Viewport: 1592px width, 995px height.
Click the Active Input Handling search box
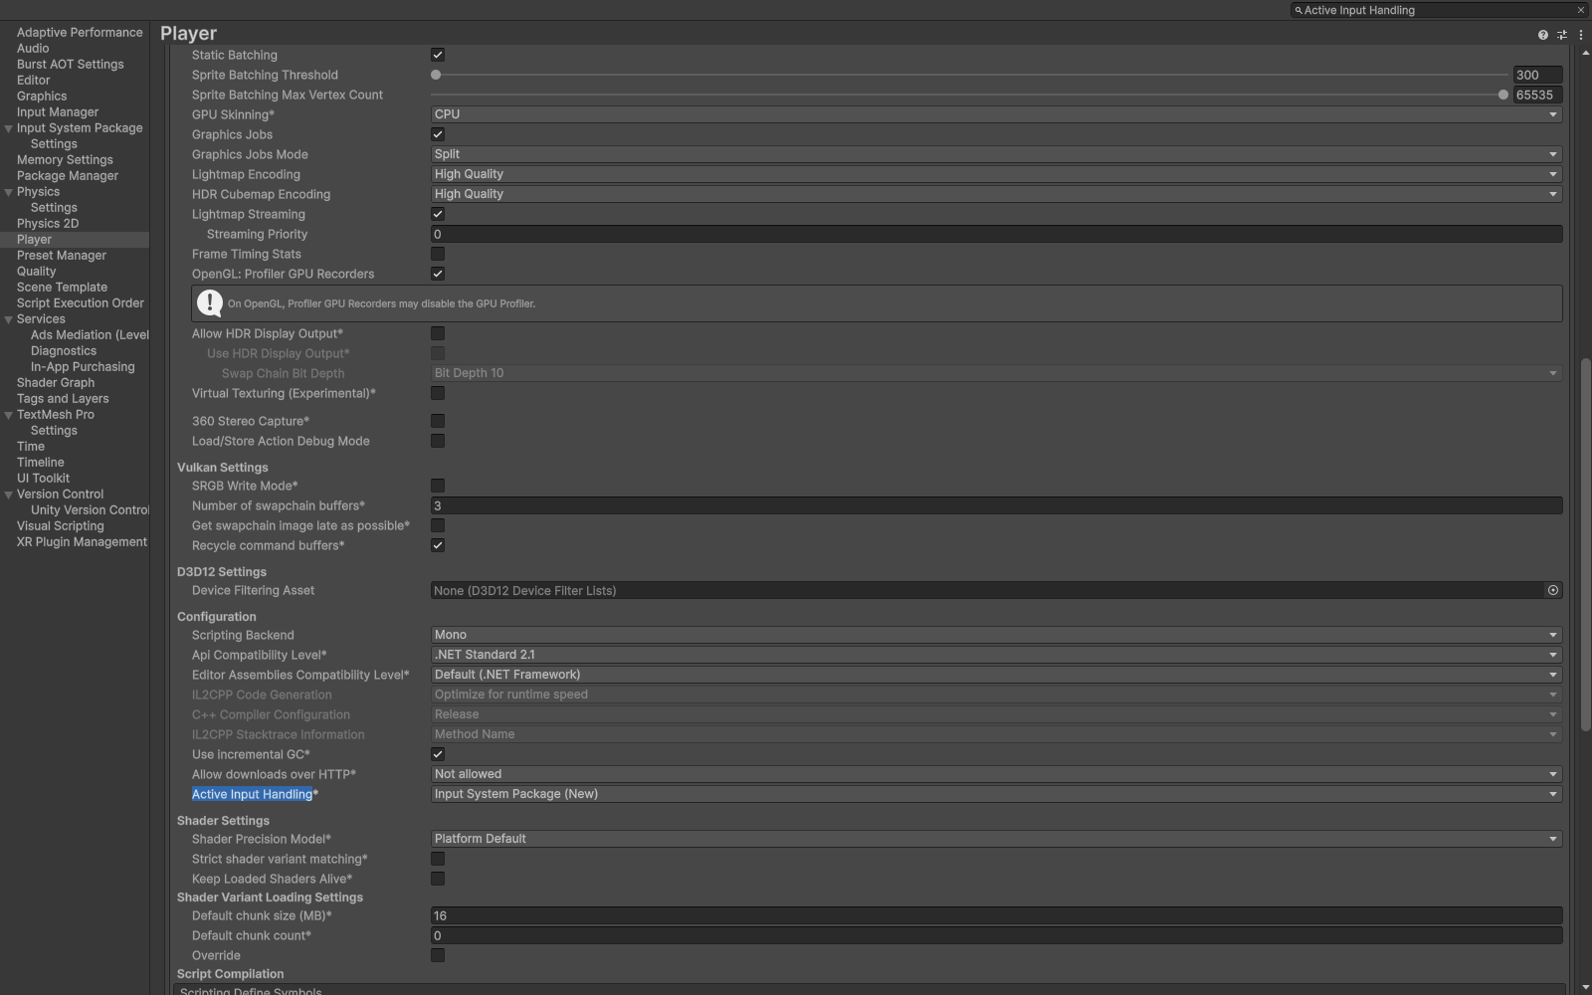pos(1438,10)
